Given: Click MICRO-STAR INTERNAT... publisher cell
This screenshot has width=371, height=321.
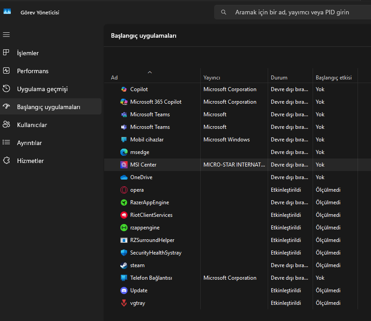Looking at the screenshot, I should coord(234,165).
